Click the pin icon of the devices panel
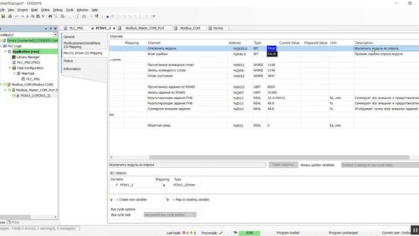Image resolution: width=419 pixels, height=236 pixels. [50, 28]
